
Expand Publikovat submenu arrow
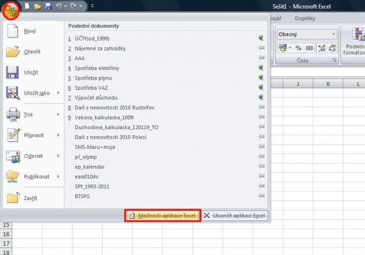58,176
